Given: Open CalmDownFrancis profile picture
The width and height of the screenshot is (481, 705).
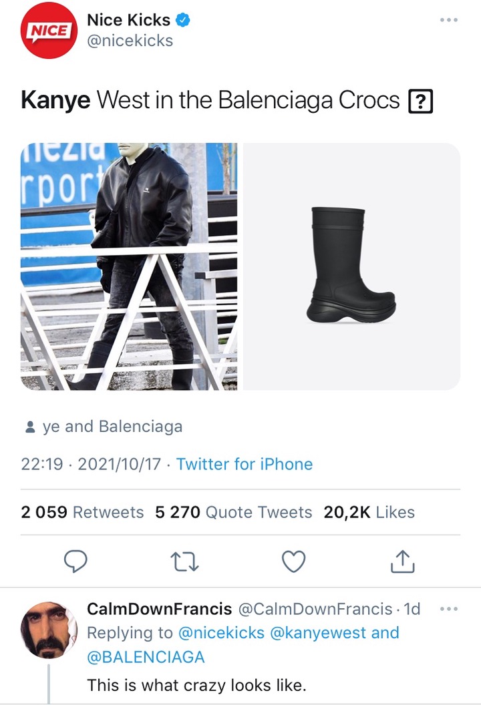Looking at the screenshot, I should pos(49,630).
